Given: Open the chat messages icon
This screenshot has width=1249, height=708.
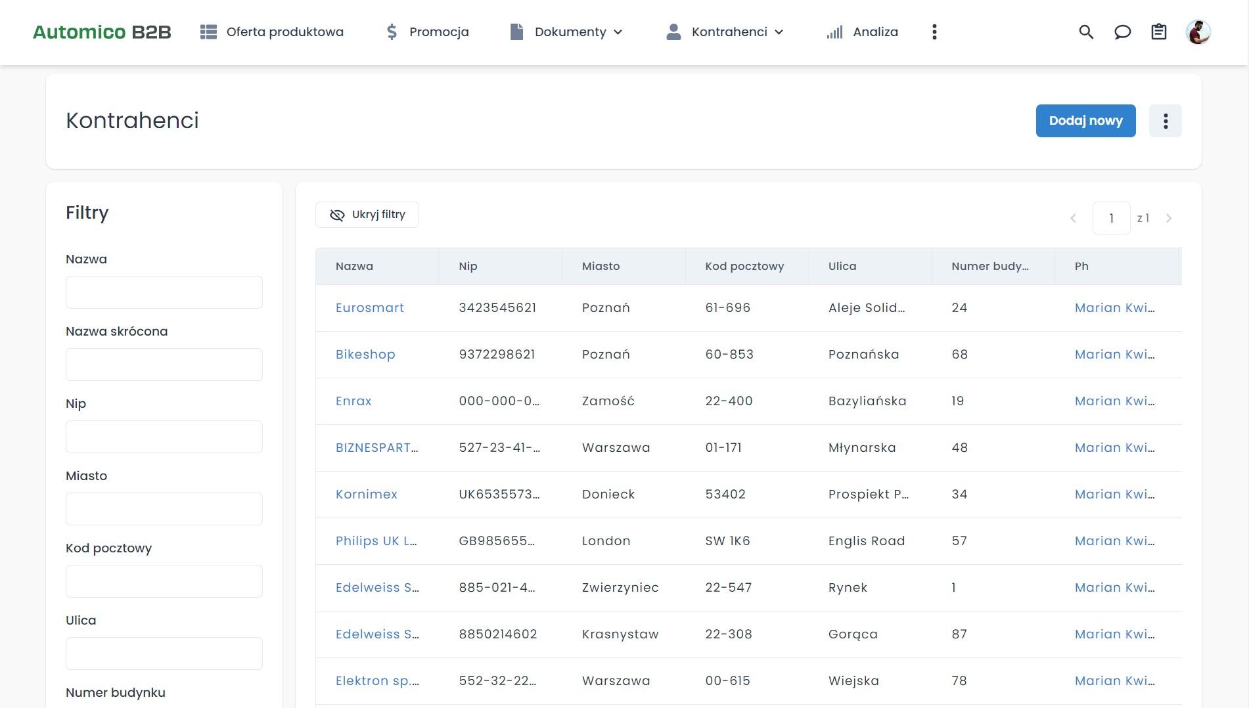Looking at the screenshot, I should [1122, 32].
